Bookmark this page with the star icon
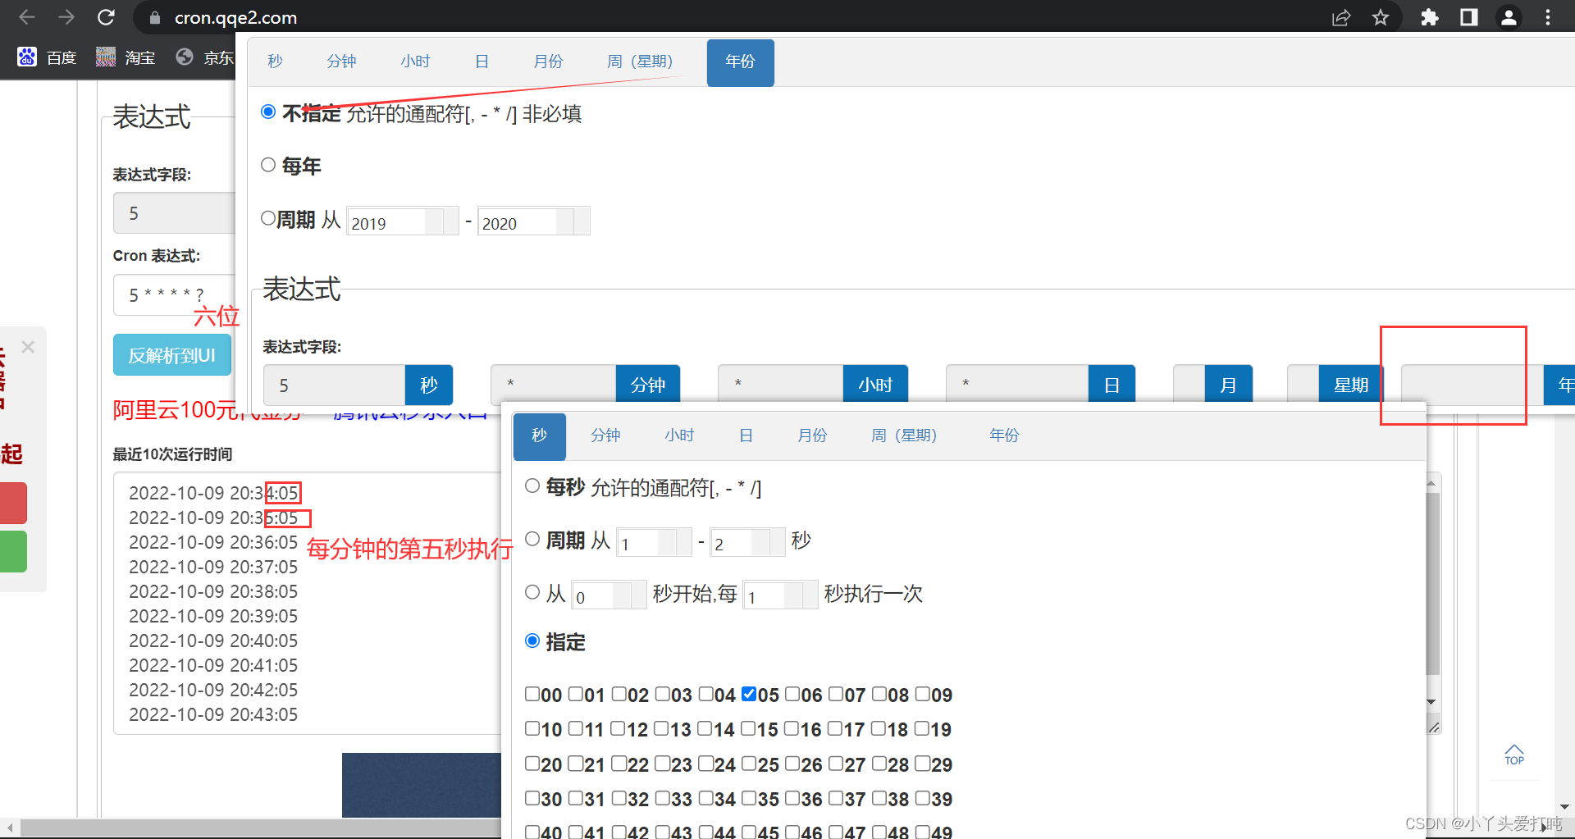1575x839 pixels. [1381, 17]
